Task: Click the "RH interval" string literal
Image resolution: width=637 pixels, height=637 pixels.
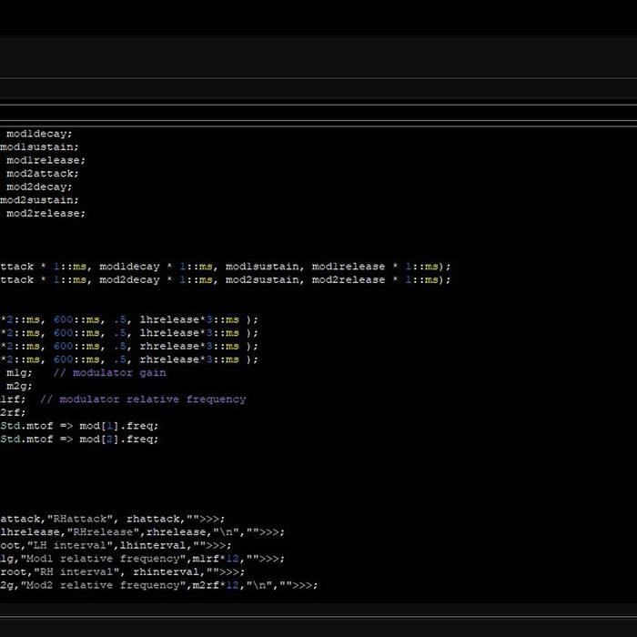Action: click(x=76, y=572)
